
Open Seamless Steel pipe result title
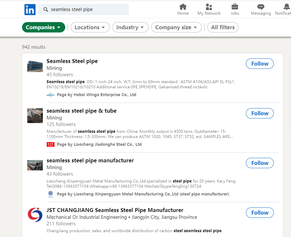72,61
